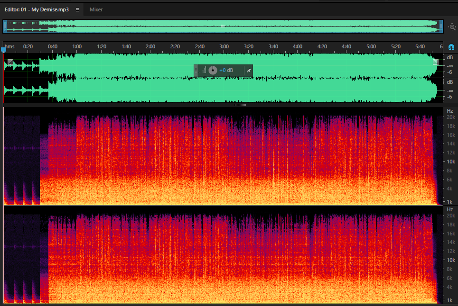Click 1:00 on the time ruler
This screenshot has height=306, width=458.
[77, 46]
